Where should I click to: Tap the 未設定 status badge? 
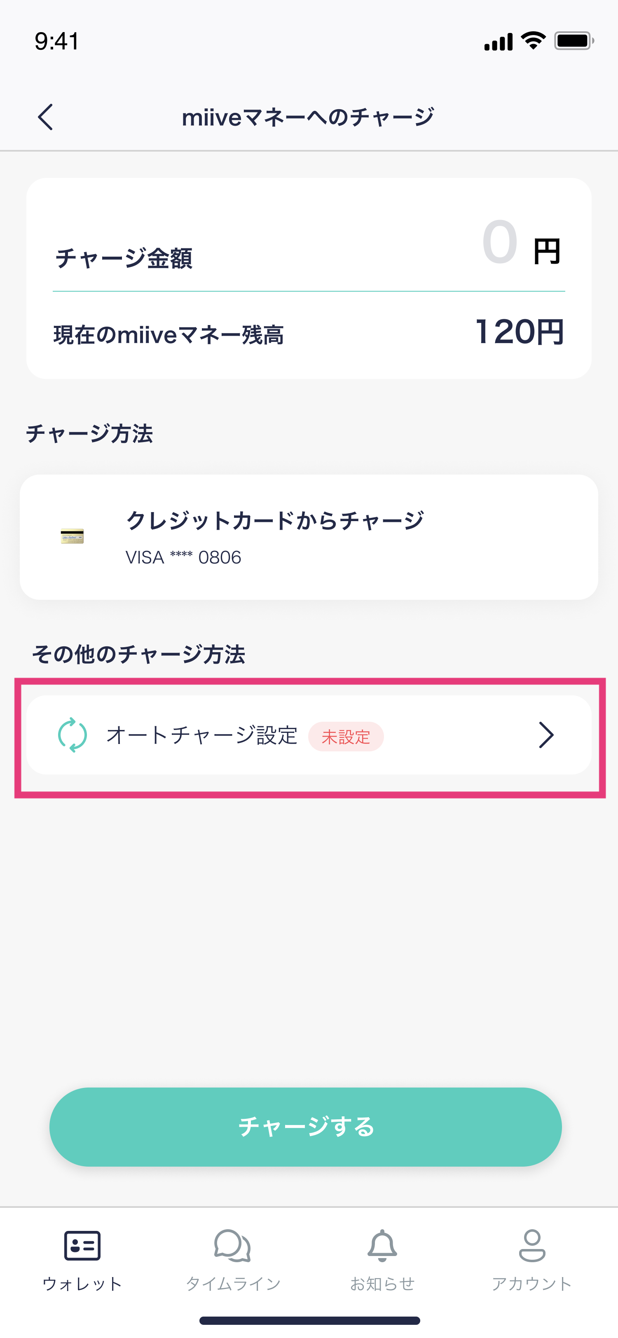click(x=346, y=737)
